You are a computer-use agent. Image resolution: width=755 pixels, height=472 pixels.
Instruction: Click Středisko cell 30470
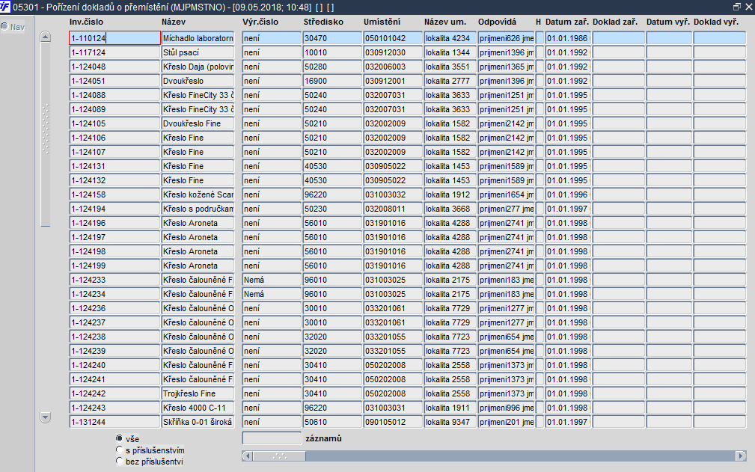point(332,38)
